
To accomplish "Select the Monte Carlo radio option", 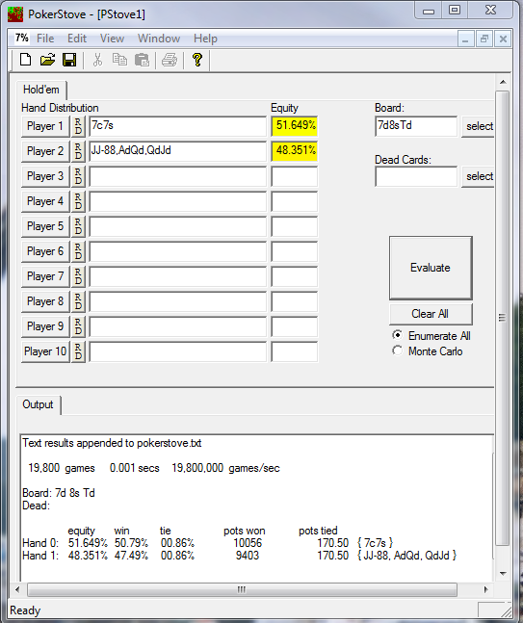I will [428, 351].
